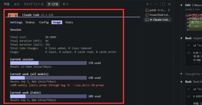The height and width of the screenshot is (105, 202).
Task: Open the Status tab in Claude Code
Action: [30, 22]
